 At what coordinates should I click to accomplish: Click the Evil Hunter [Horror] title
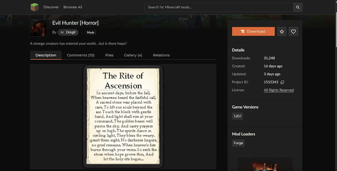(x=75, y=23)
